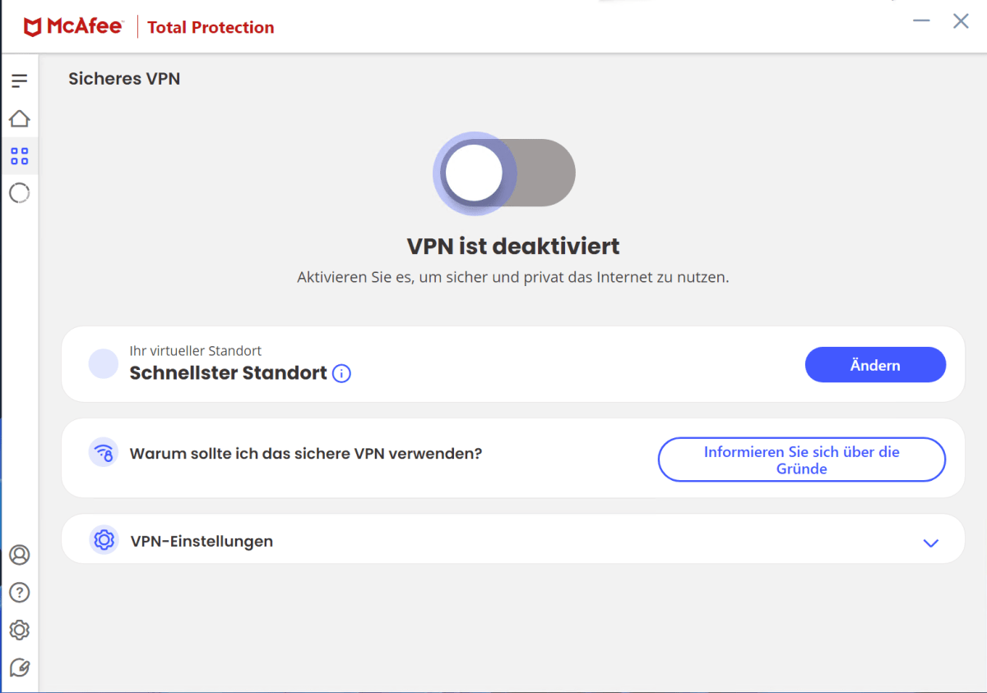
Task: Click the Aktivieren Sie es description text
Action: point(513,278)
